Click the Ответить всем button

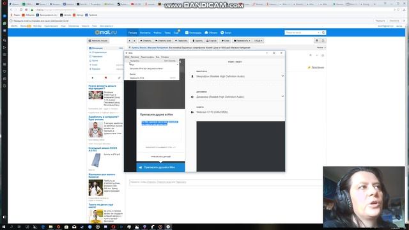163,41
